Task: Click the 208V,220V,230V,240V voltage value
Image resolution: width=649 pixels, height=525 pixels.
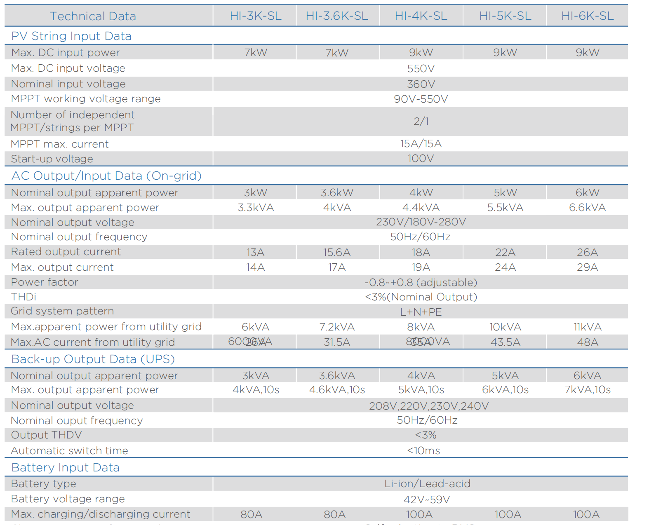Action: click(x=429, y=406)
